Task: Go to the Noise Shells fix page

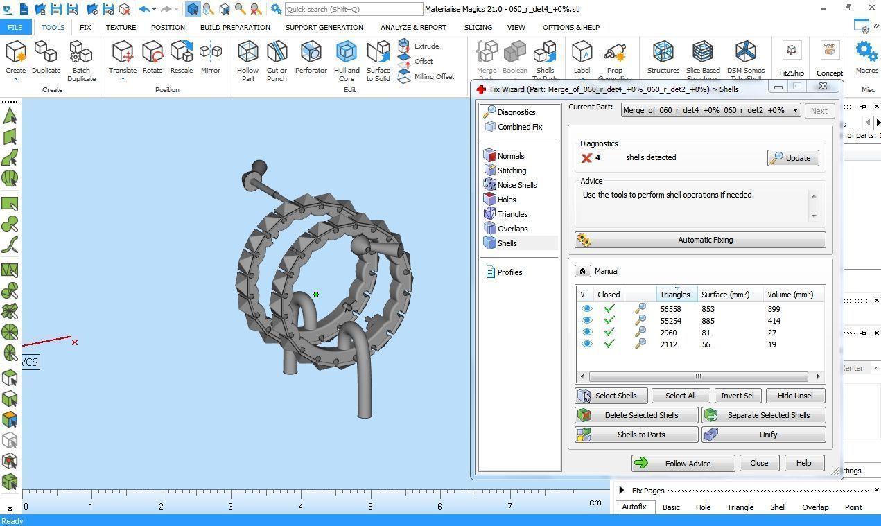Action: pos(511,185)
